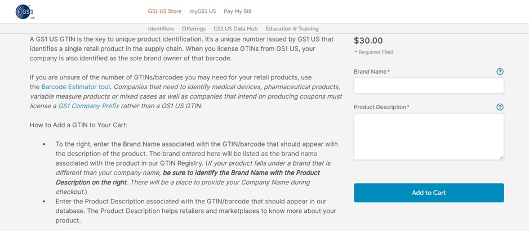Expand the Identifiers menu
This screenshot has height=231, width=529.
[161, 29]
